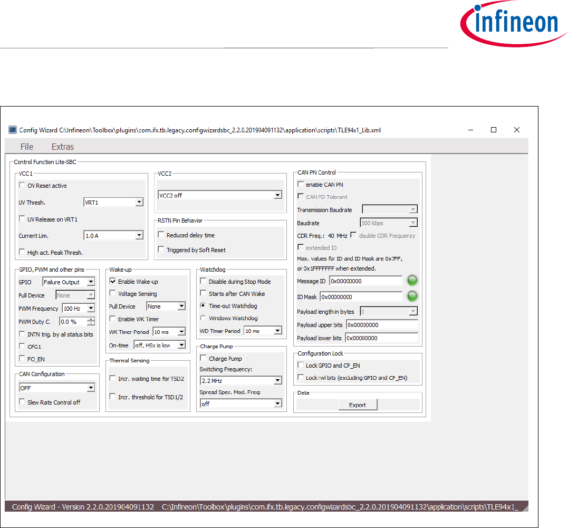Click the Export button
This screenshot has width=568, height=528.
(358, 405)
